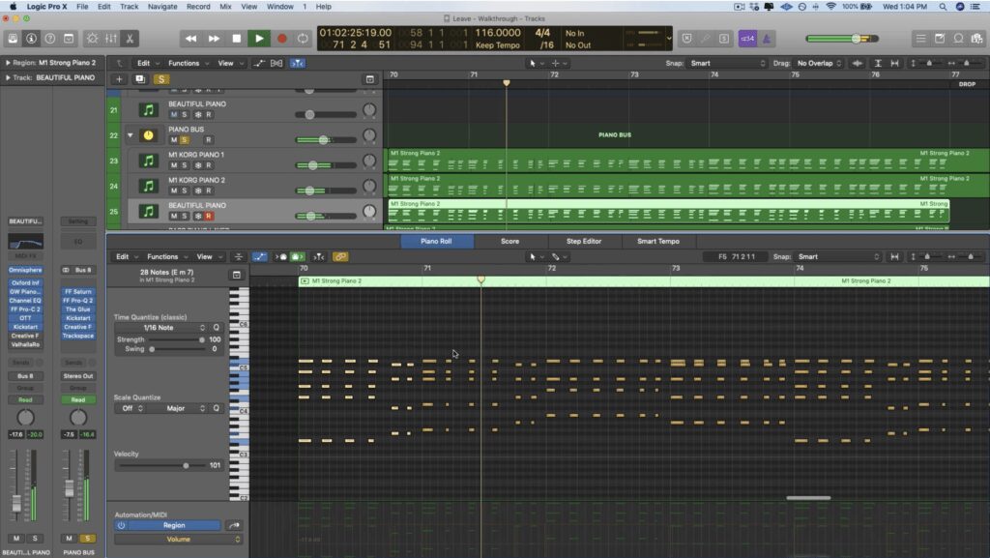Click the Duplicate Track icon
The width and height of the screenshot is (990, 558).
(140, 79)
